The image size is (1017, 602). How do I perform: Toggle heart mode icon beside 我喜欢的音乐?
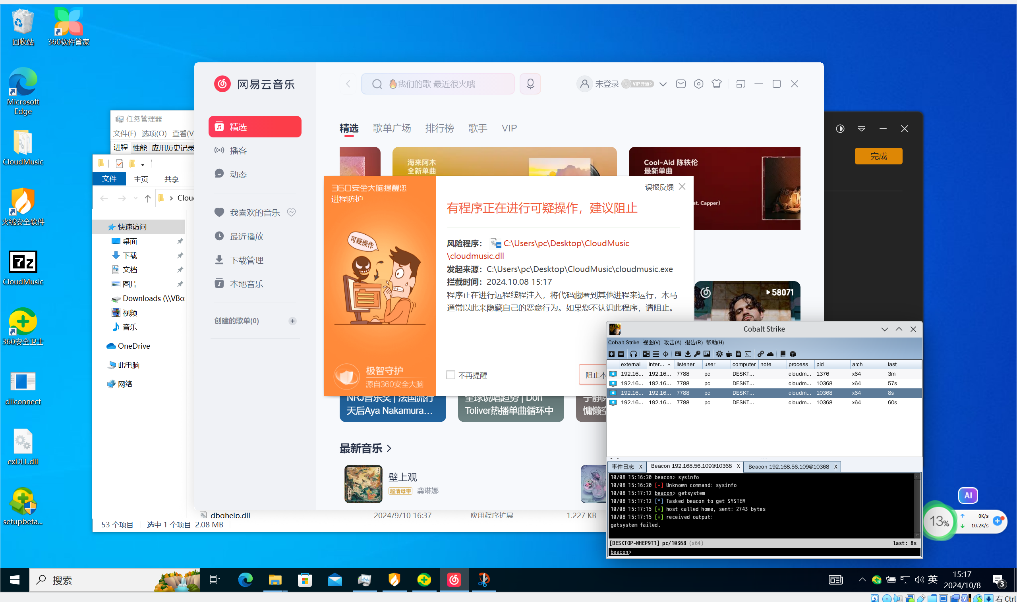(291, 212)
